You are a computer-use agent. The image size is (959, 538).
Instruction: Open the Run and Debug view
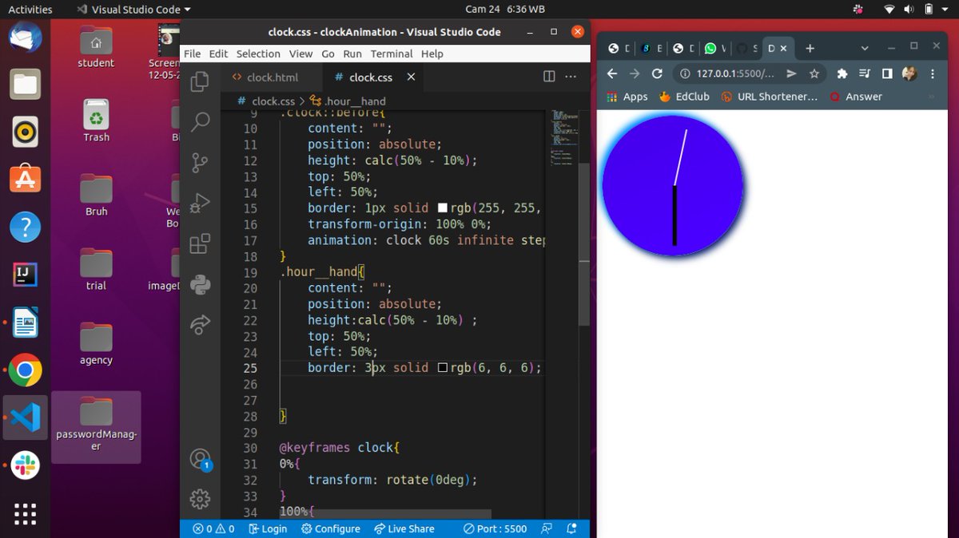(200, 203)
